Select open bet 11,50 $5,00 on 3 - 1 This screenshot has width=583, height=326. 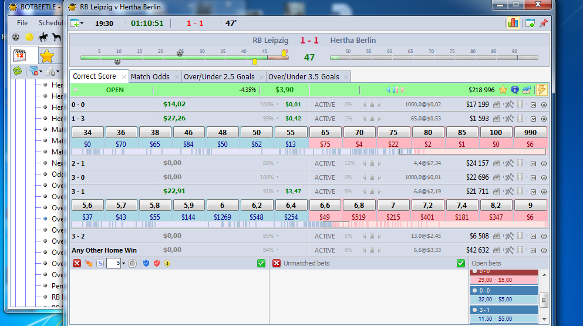[504, 318]
